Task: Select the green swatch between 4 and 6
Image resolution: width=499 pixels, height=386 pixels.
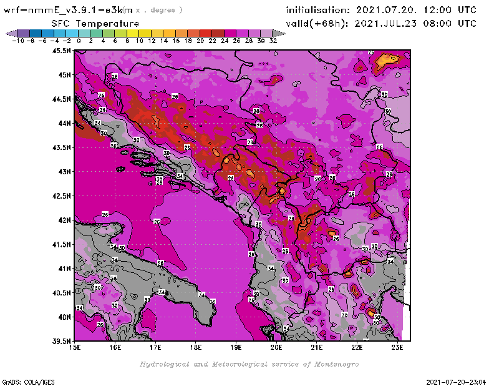Action: [x=109, y=32]
